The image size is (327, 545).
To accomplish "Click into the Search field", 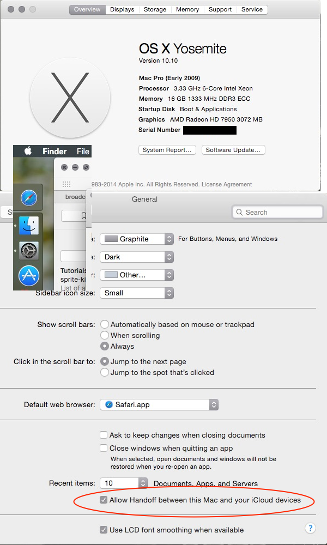I will tap(277, 212).
